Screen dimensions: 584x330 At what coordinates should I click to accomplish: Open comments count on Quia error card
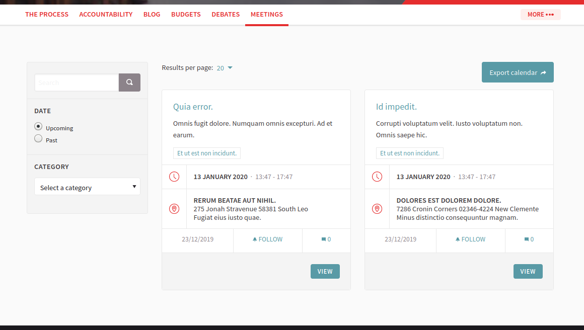[326, 239]
